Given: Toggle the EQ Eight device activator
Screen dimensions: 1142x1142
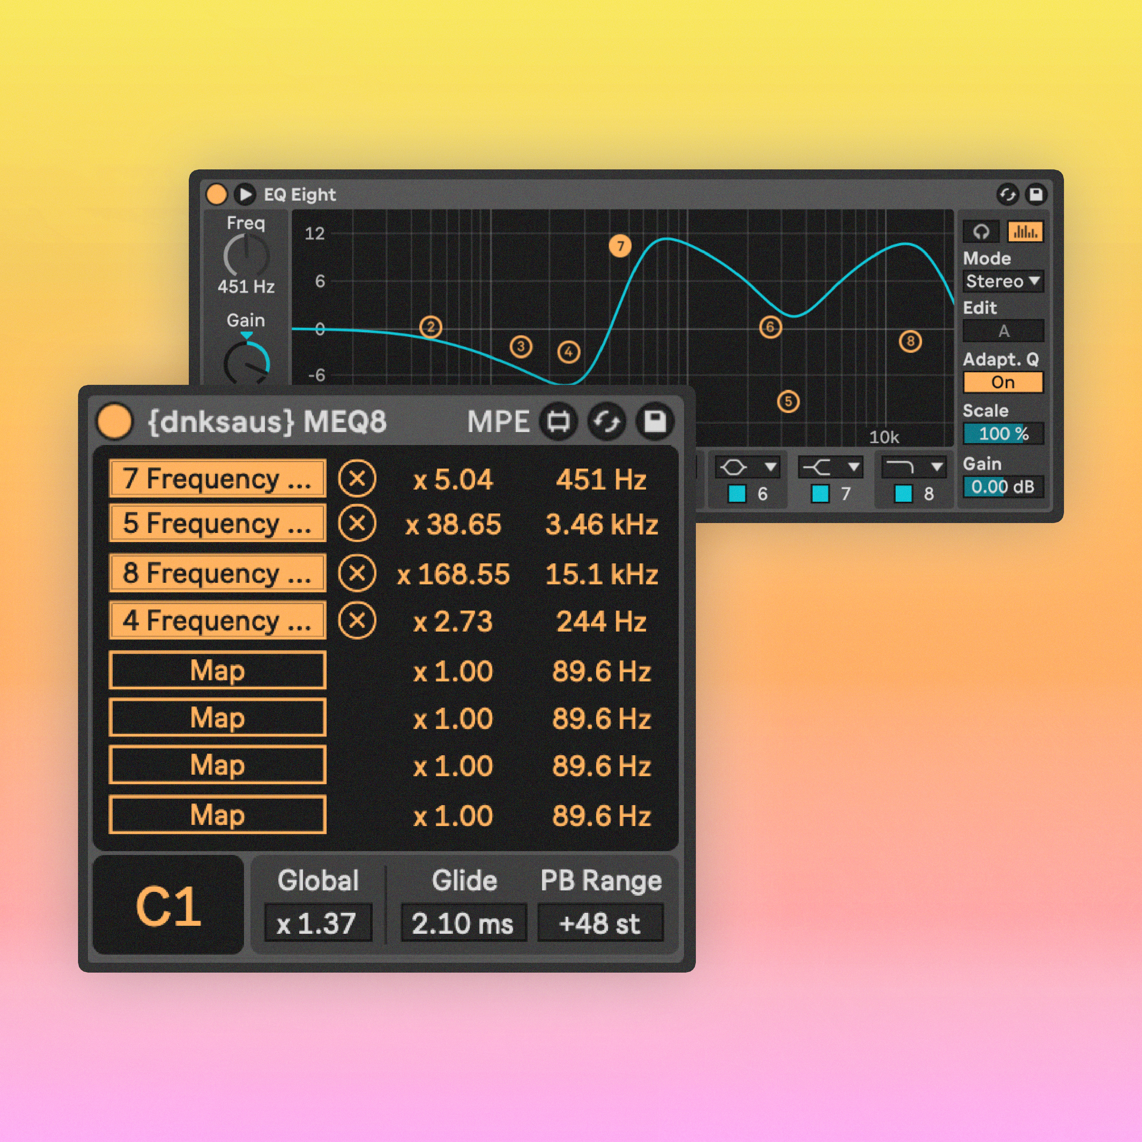Looking at the screenshot, I should pos(216,194).
